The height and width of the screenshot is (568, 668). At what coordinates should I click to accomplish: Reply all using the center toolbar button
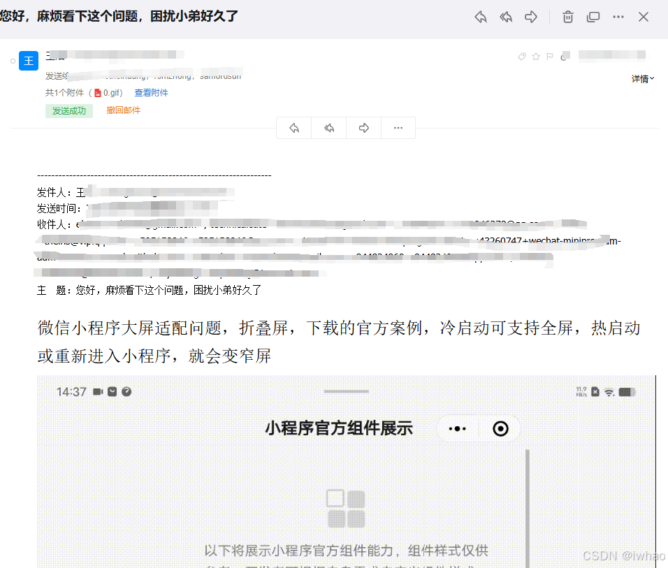point(329,128)
